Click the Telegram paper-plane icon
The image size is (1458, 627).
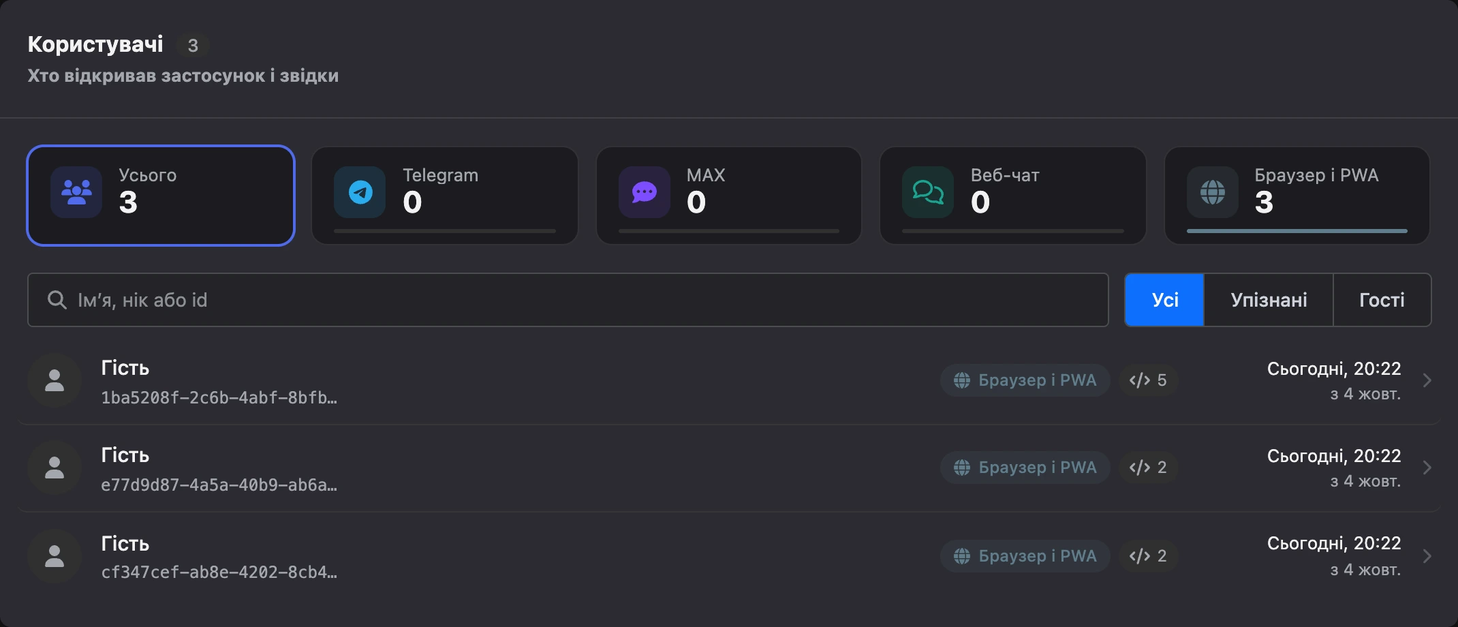tap(360, 192)
